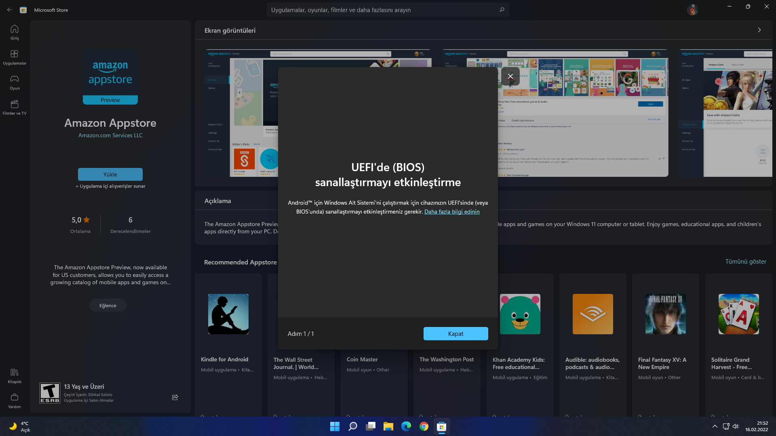The height and width of the screenshot is (436, 776).
Task: Show hidden system tray icons chevron
Action: pos(715,426)
